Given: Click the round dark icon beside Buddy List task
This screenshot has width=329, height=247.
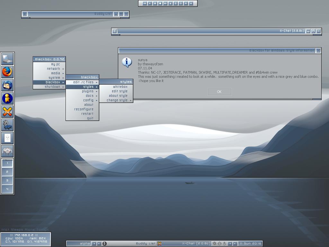Looking at the screenshot, I should click(x=104, y=244).
